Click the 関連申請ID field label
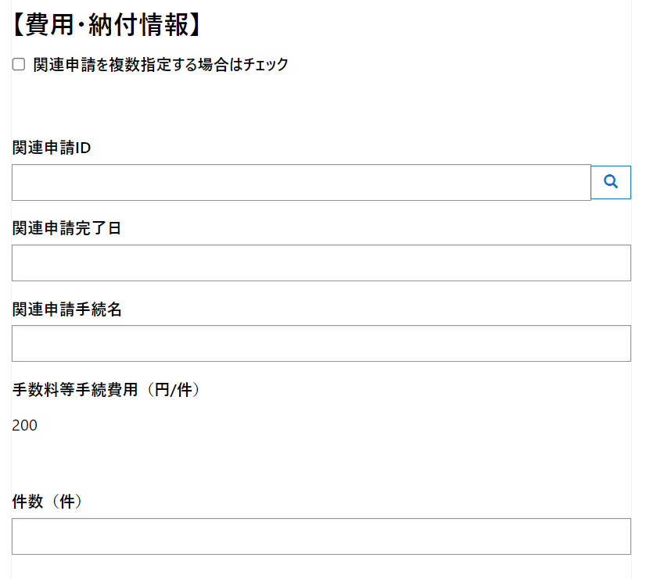 pos(52,148)
